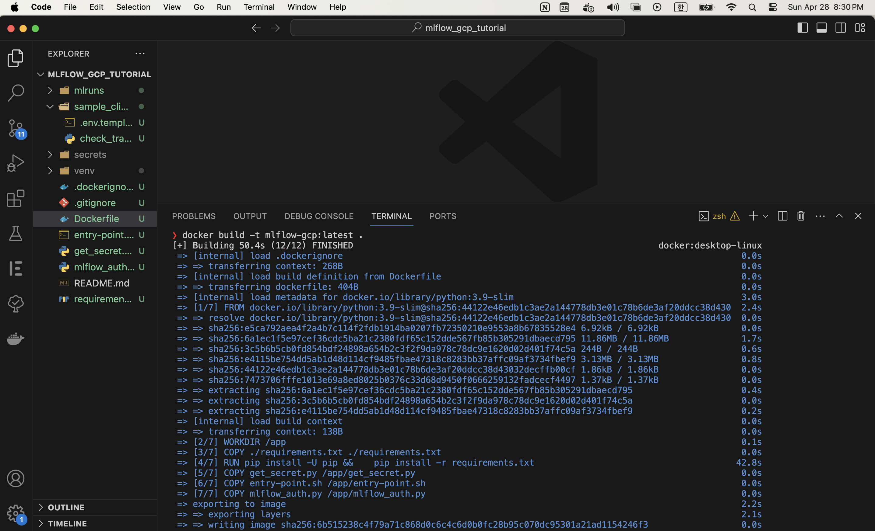875x531 pixels.
Task: Open the Extensions view
Action: tap(16, 198)
